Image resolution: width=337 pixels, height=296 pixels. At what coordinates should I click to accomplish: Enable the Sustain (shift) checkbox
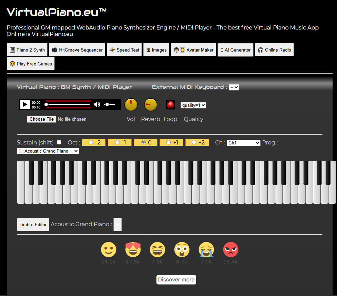[x=59, y=142]
